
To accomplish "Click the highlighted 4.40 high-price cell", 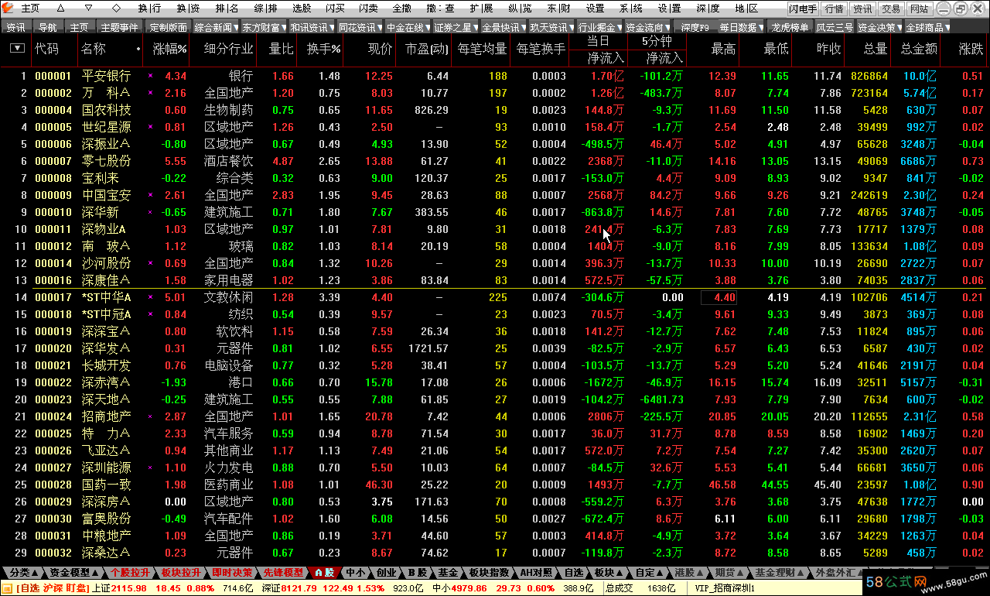I will [719, 298].
